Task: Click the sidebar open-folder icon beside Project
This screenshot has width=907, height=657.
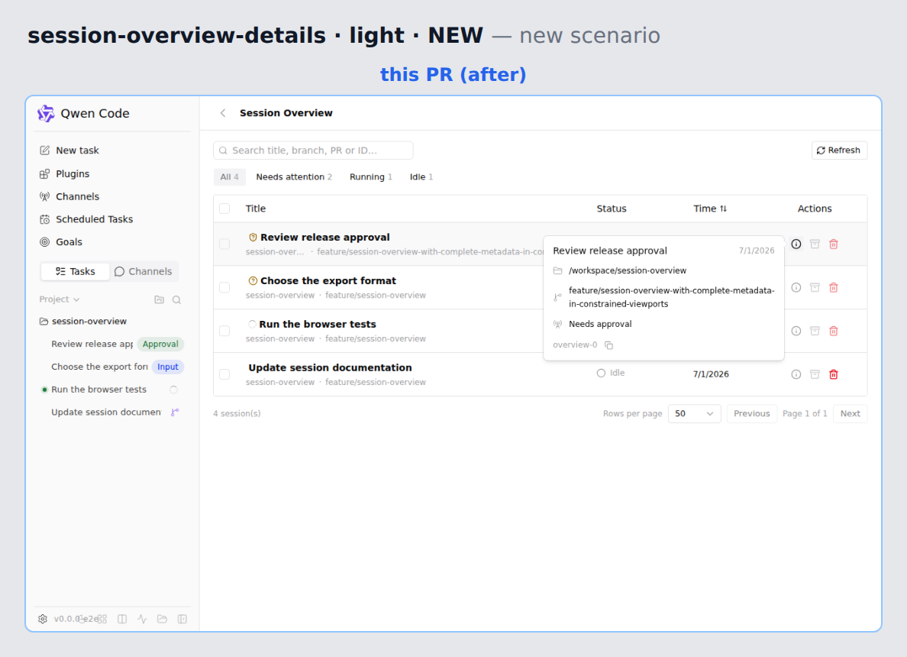Action: [159, 299]
